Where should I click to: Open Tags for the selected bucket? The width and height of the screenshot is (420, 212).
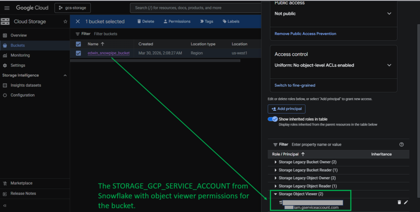pos(207,21)
